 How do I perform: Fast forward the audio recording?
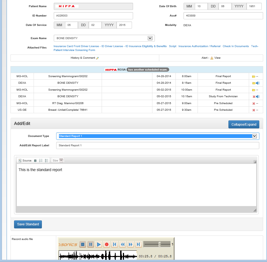pos(131,244)
